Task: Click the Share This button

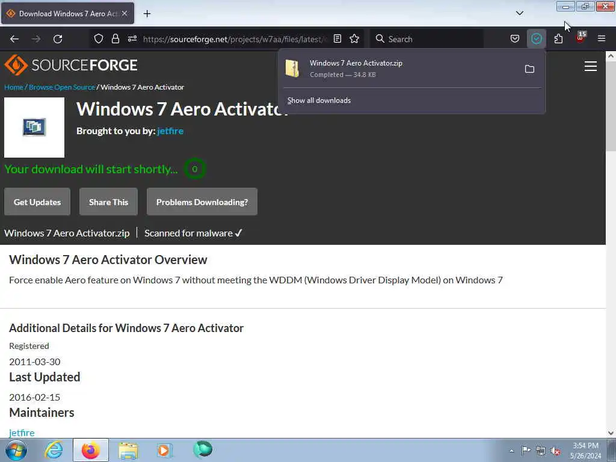Action: pos(108,202)
